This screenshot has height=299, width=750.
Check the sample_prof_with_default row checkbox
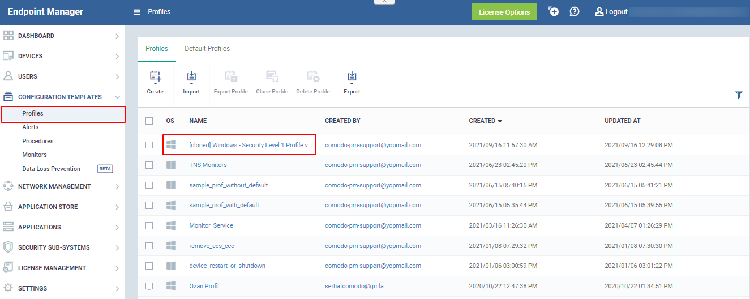coord(149,205)
